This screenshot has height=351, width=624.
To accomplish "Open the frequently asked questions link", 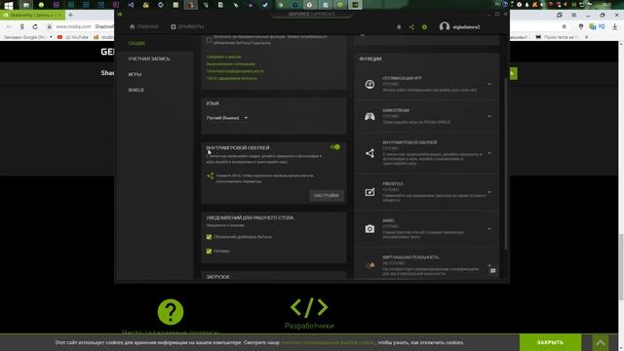I will point(231,78).
